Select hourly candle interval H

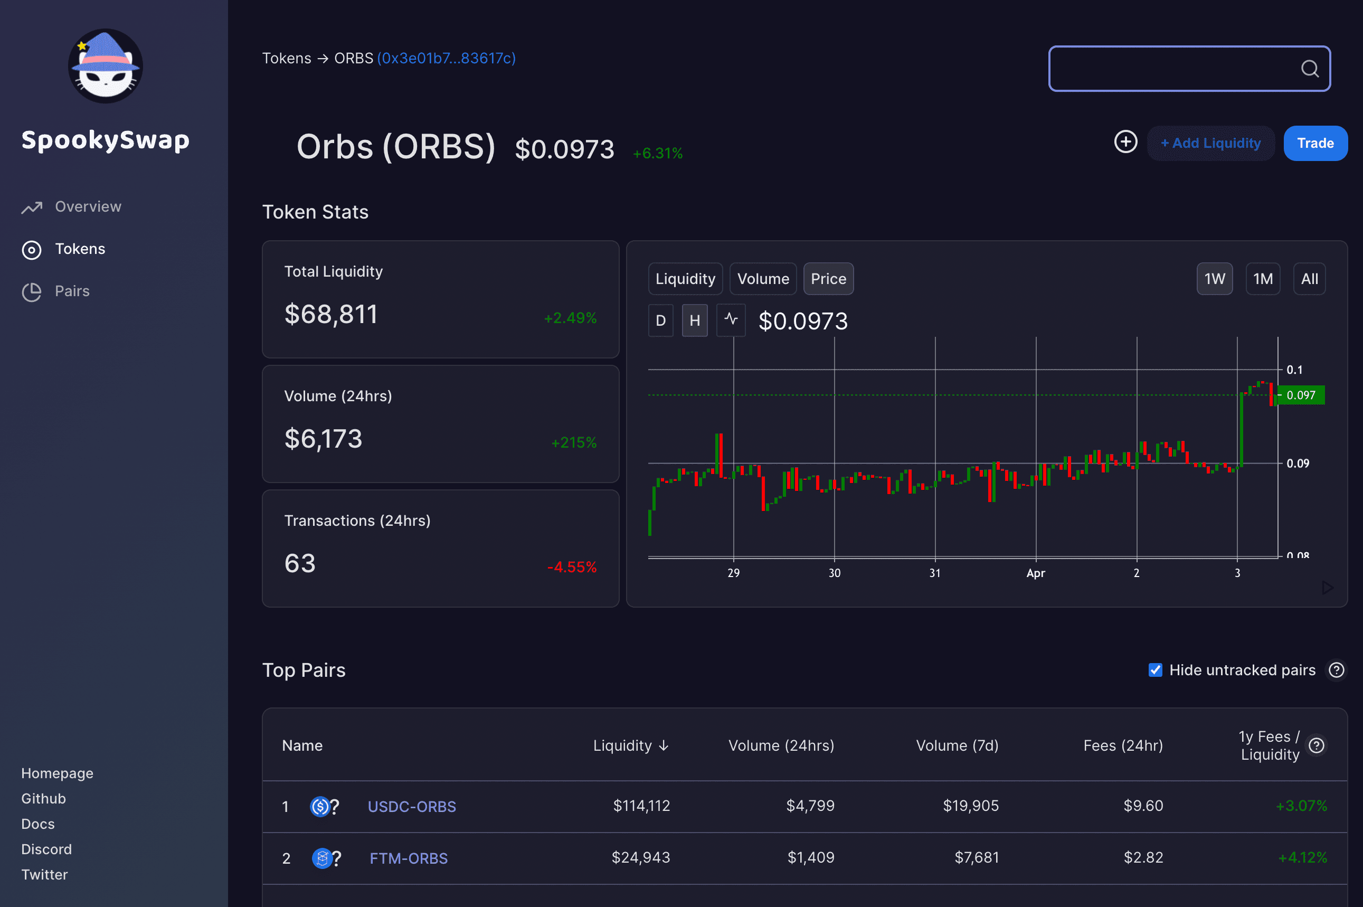(x=695, y=320)
